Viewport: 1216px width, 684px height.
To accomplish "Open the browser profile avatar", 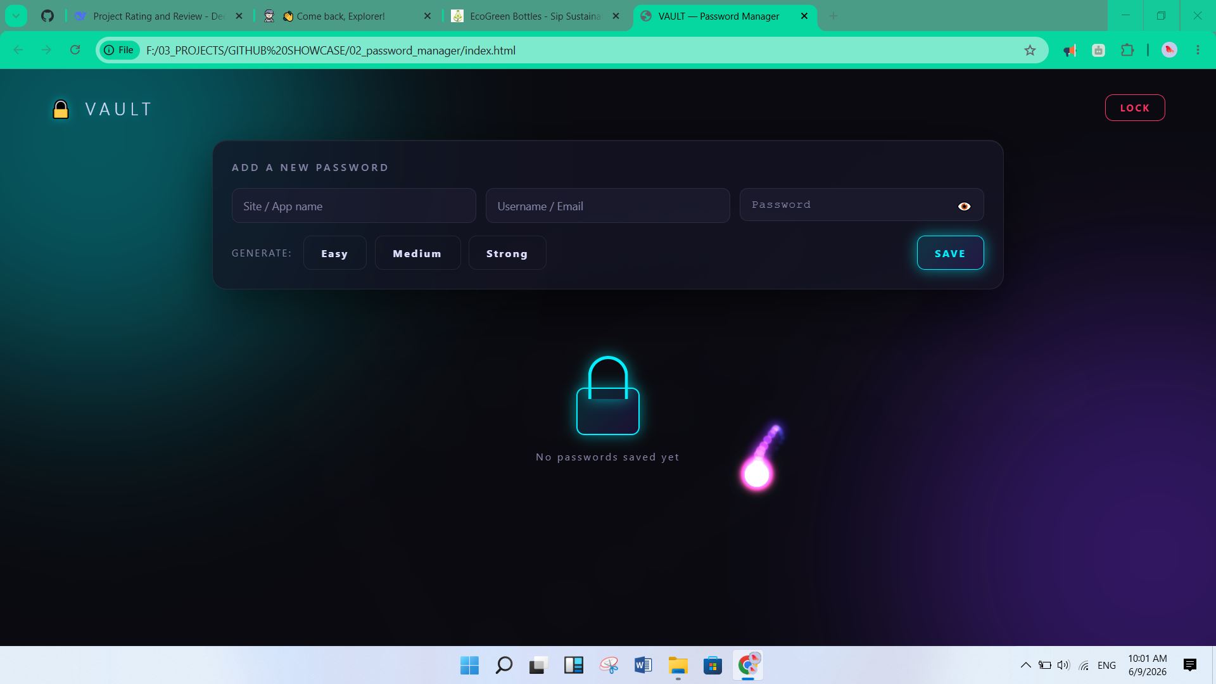I will (x=1169, y=50).
